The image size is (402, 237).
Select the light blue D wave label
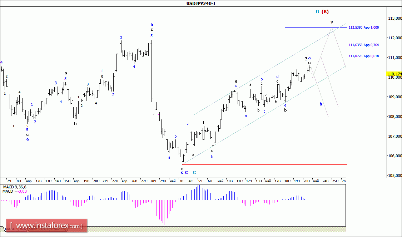[317, 12]
